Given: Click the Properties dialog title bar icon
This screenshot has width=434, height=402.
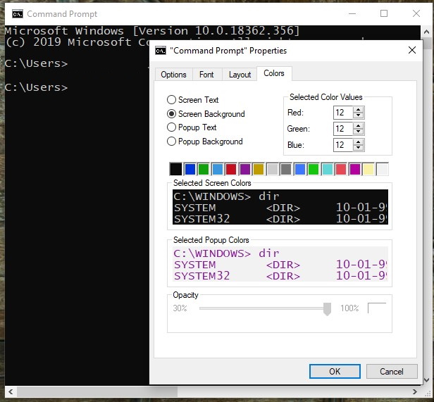Looking at the screenshot, I should coord(161,51).
